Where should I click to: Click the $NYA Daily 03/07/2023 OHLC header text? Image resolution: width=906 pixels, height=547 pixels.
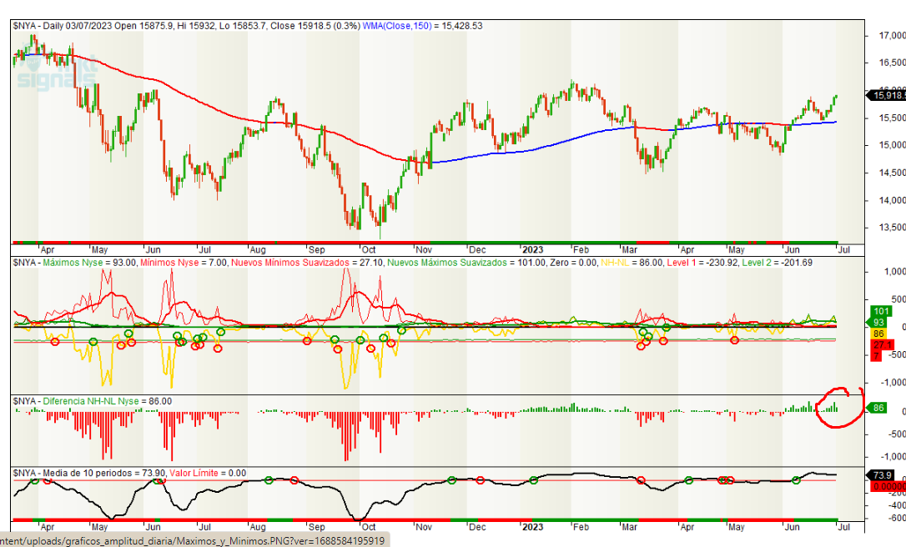pos(187,26)
